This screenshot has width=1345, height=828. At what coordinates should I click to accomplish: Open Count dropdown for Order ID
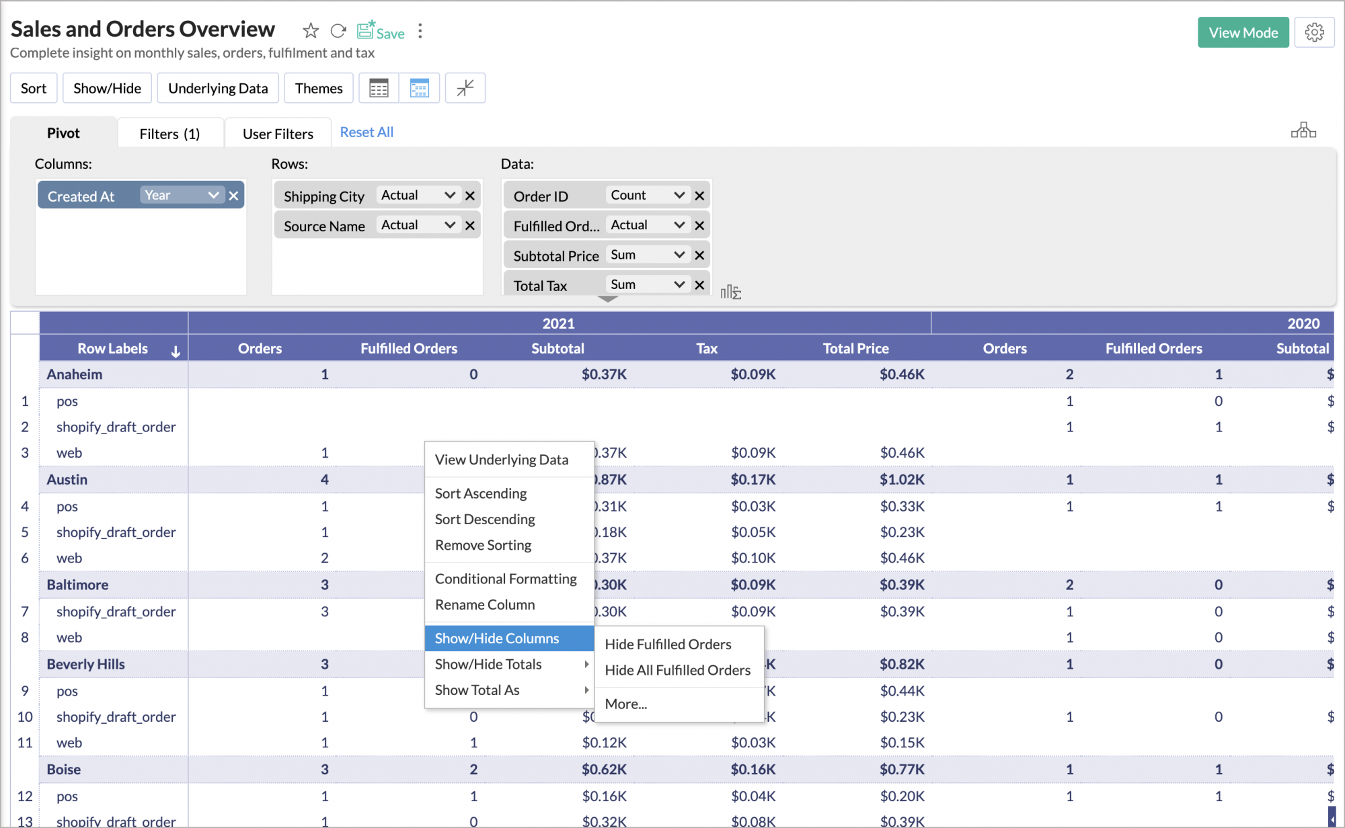pyautogui.click(x=647, y=196)
